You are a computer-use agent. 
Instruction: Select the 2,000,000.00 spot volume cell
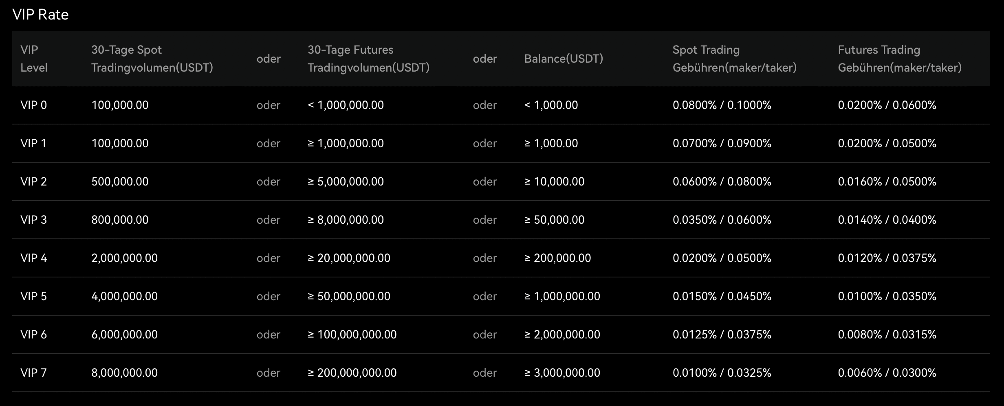point(124,258)
